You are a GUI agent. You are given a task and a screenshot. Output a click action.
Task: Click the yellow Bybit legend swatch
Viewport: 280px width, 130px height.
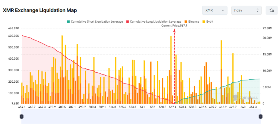[x=203, y=22]
